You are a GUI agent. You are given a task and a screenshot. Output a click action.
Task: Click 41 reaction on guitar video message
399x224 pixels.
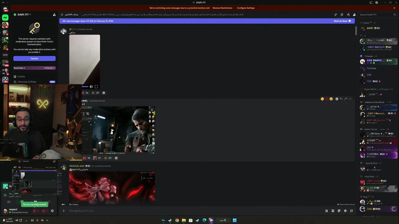pyautogui.click(x=97, y=158)
